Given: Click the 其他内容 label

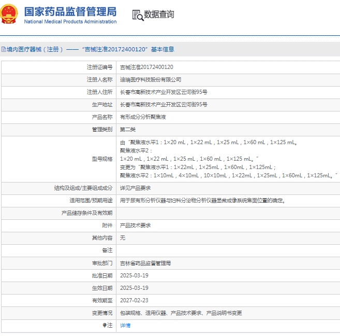Looking at the screenshot, I should pos(102,238).
